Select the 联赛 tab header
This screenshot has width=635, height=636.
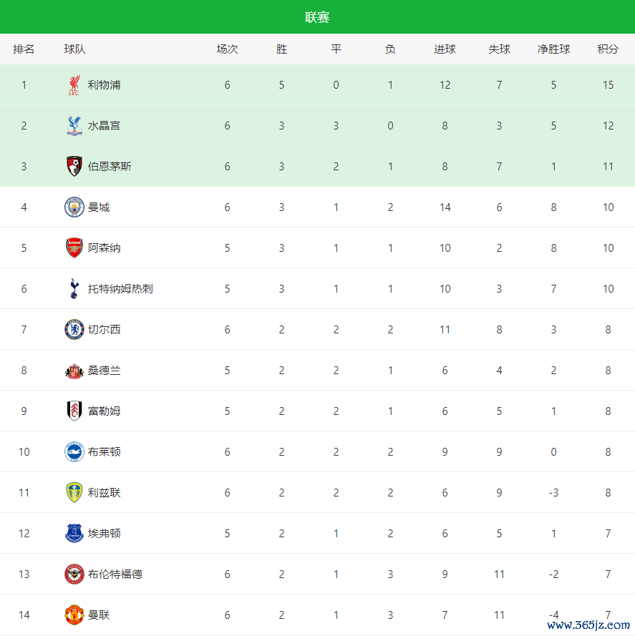(x=317, y=17)
